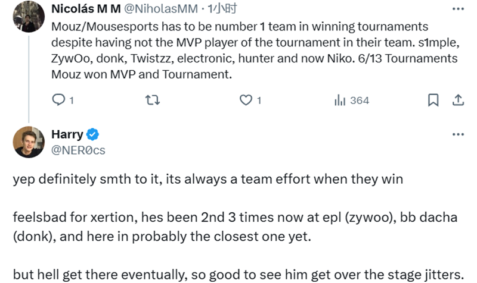Go to the @NiholasMM handle
Screen dimensions: 477x283
[x=160, y=10]
